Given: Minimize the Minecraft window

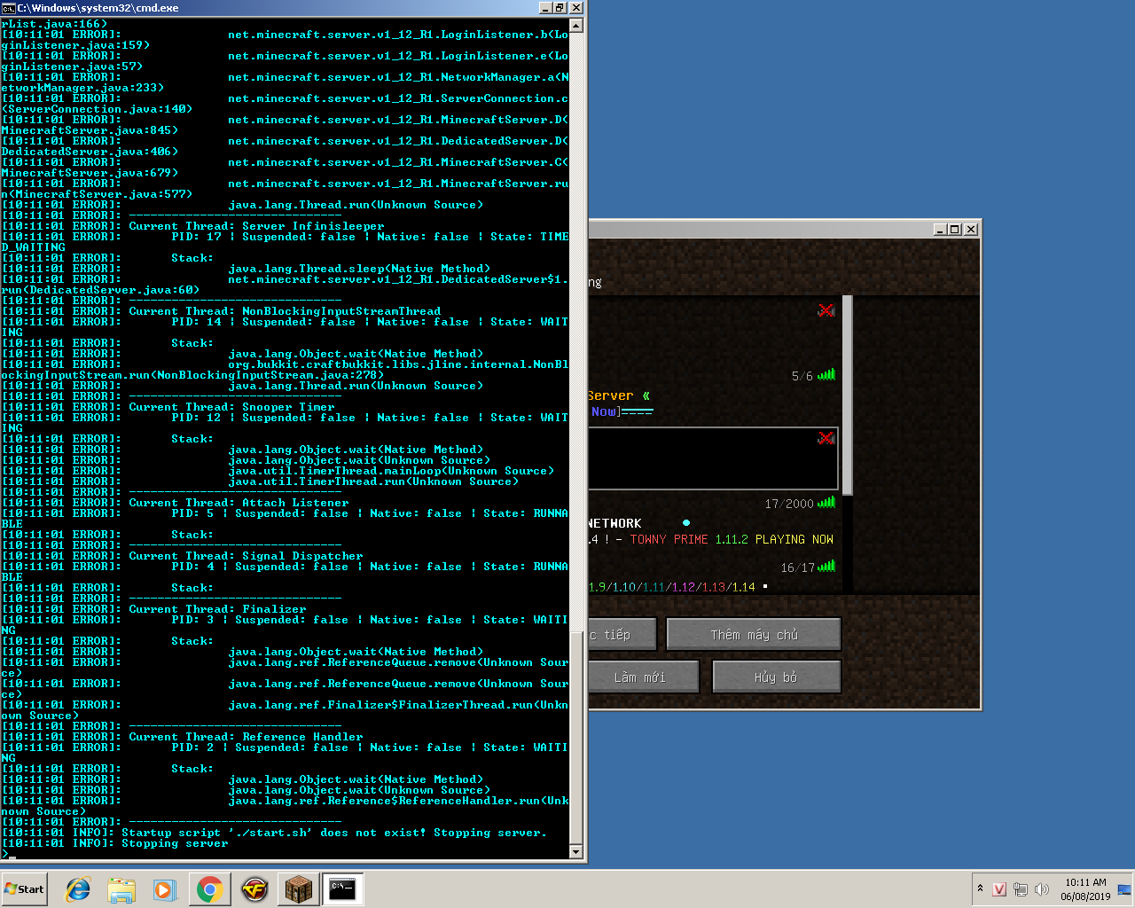Looking at the screenshot, I should (x=940, y=229).
